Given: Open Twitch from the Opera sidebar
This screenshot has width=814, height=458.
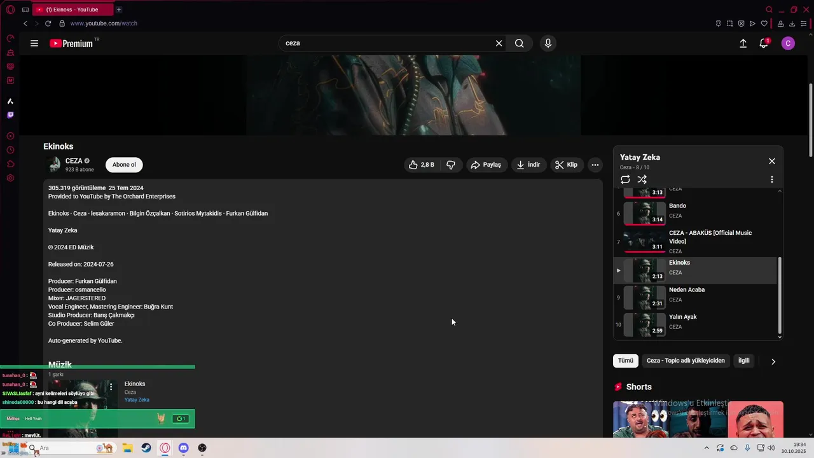Looking at the screenshot, I should pyautogui.click(x=10, y=115).
